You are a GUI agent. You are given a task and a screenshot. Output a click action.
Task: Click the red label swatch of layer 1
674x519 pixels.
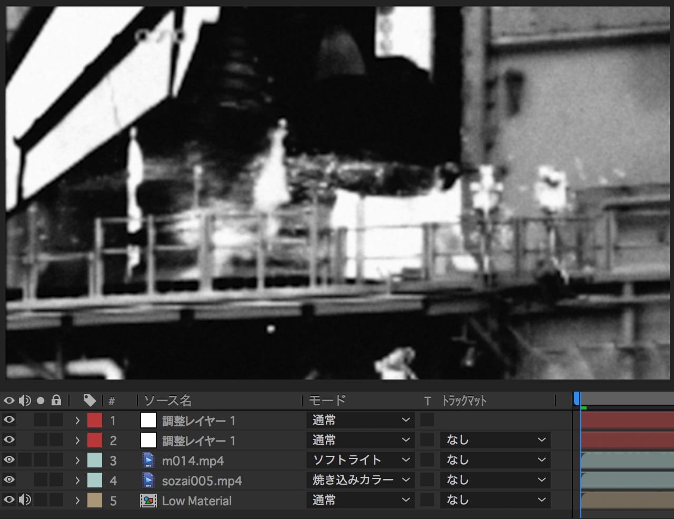point(95,421)
